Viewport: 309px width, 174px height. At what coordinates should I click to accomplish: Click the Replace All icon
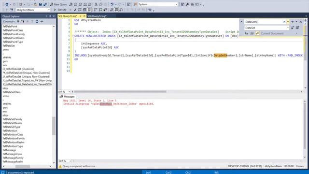tap(297, 28)
